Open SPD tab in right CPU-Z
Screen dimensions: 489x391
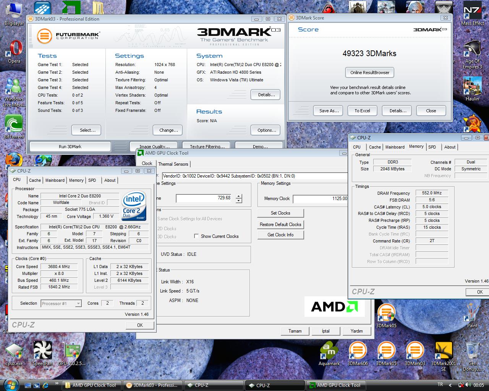click(x=432, y=147)
